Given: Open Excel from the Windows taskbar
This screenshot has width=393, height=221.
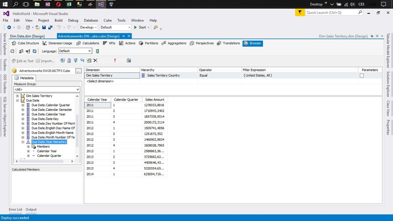Looking at the screenshot, I should (69, 4).
